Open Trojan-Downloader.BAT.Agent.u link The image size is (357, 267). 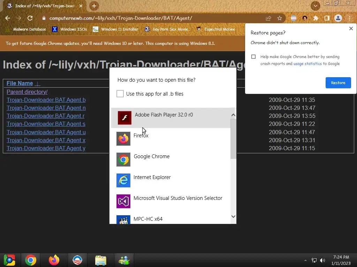pos(46,132)
